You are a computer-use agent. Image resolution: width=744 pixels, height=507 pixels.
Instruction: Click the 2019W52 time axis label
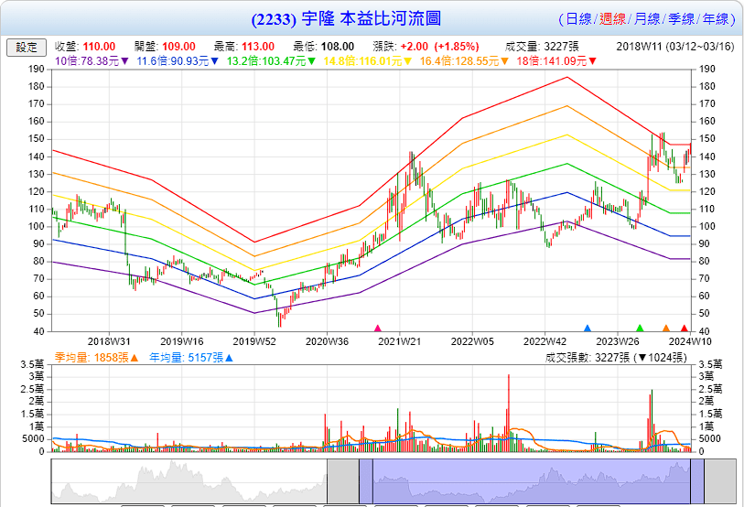click(x=254, y=341)
